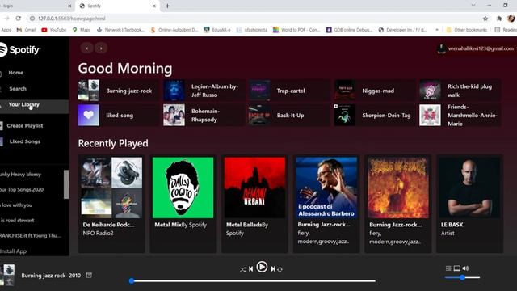This screenshot has width=517, height=291.
Task: Click the Spotify logo in sidebar
Action: click(19, 50)
